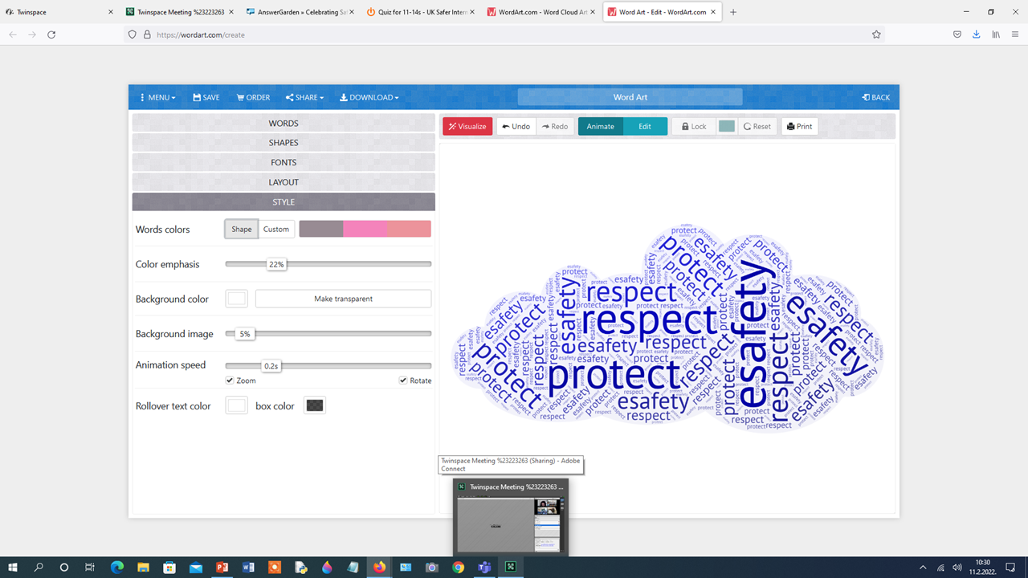Open the Background color swatch
Image resolution: width=1028 pixels, height=578 pixels.
pyautogui.click(x=236, y=299)
